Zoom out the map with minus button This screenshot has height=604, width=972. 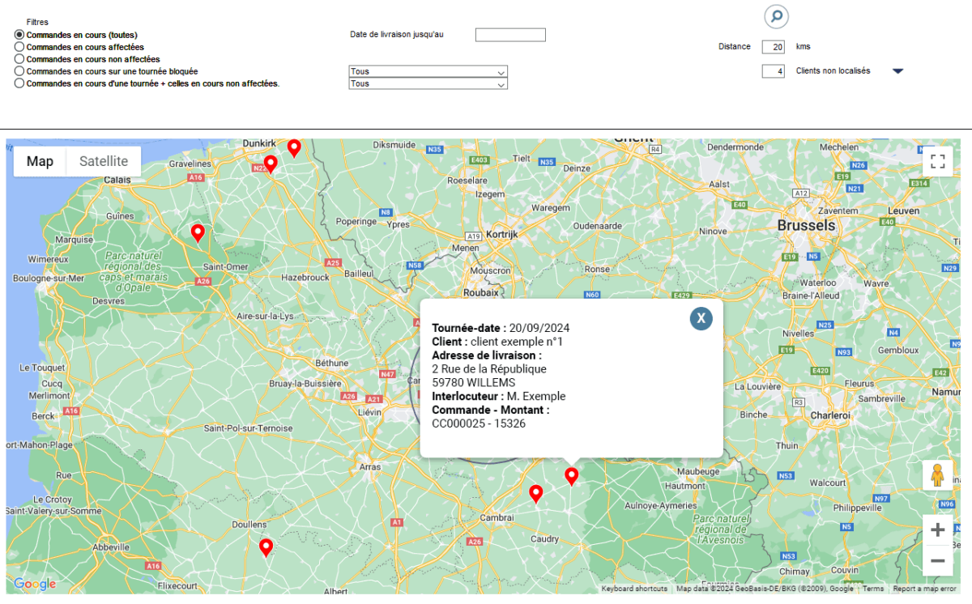(x=938, y=560)
